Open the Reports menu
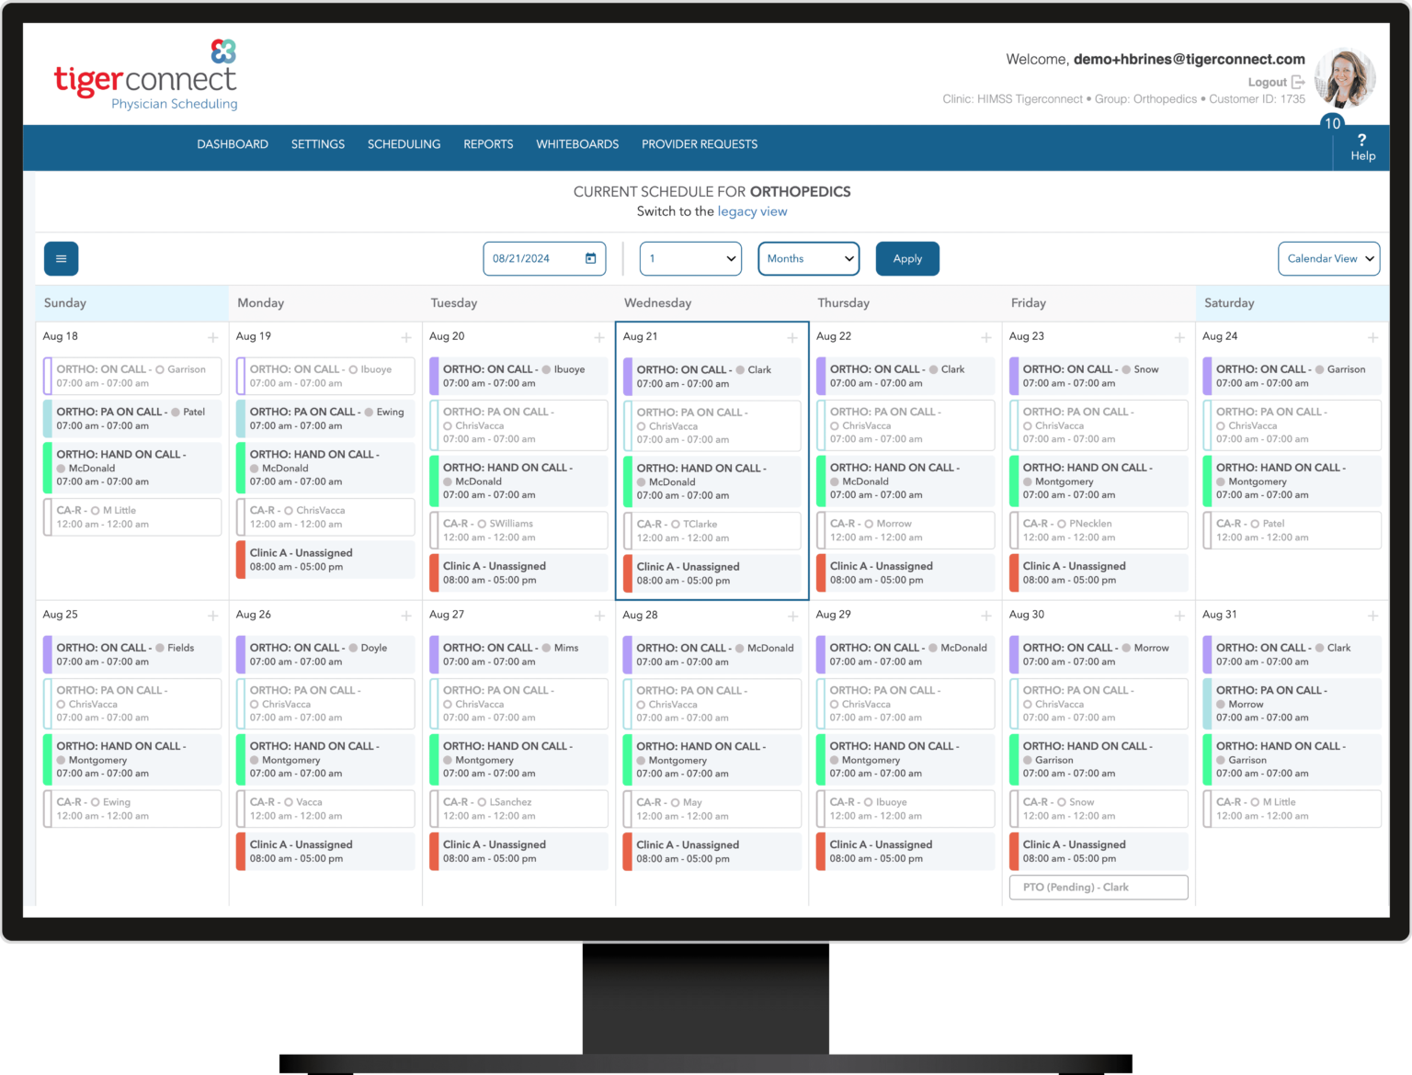The height and width of the screenshot is (1075, 1412). [488, 144]
